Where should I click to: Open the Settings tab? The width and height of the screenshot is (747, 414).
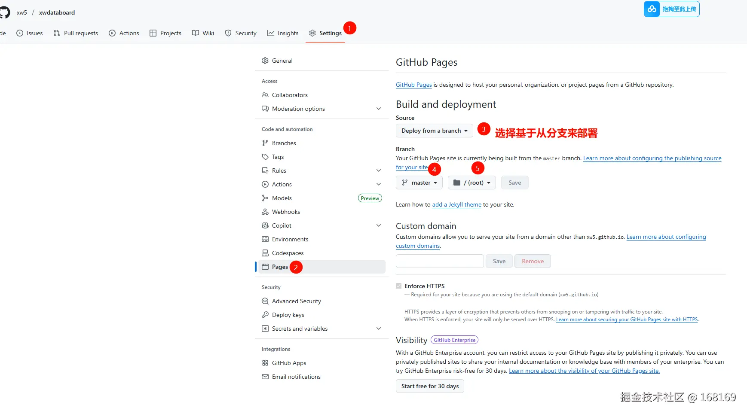(x=325, y=33)
